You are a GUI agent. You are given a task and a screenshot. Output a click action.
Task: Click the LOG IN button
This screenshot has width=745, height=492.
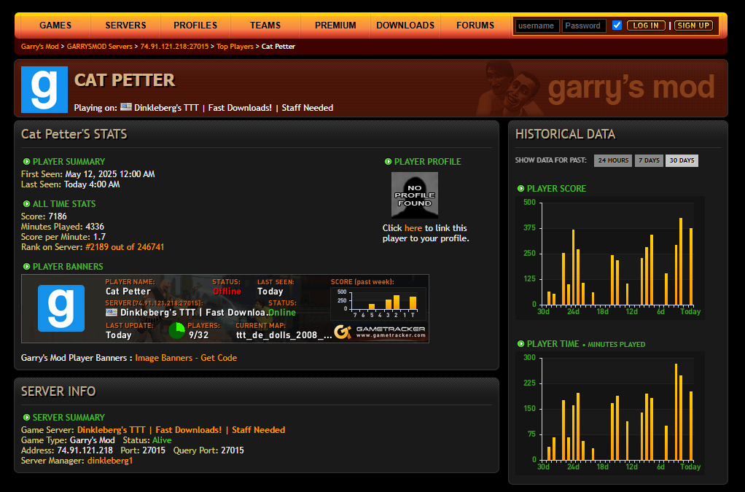click(646, 26)
